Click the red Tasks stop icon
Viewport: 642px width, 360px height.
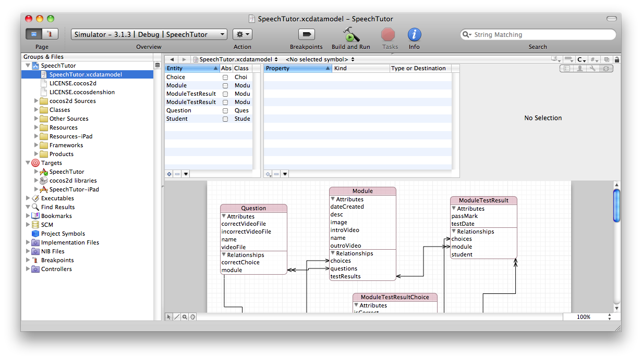(x=388, y=35)
